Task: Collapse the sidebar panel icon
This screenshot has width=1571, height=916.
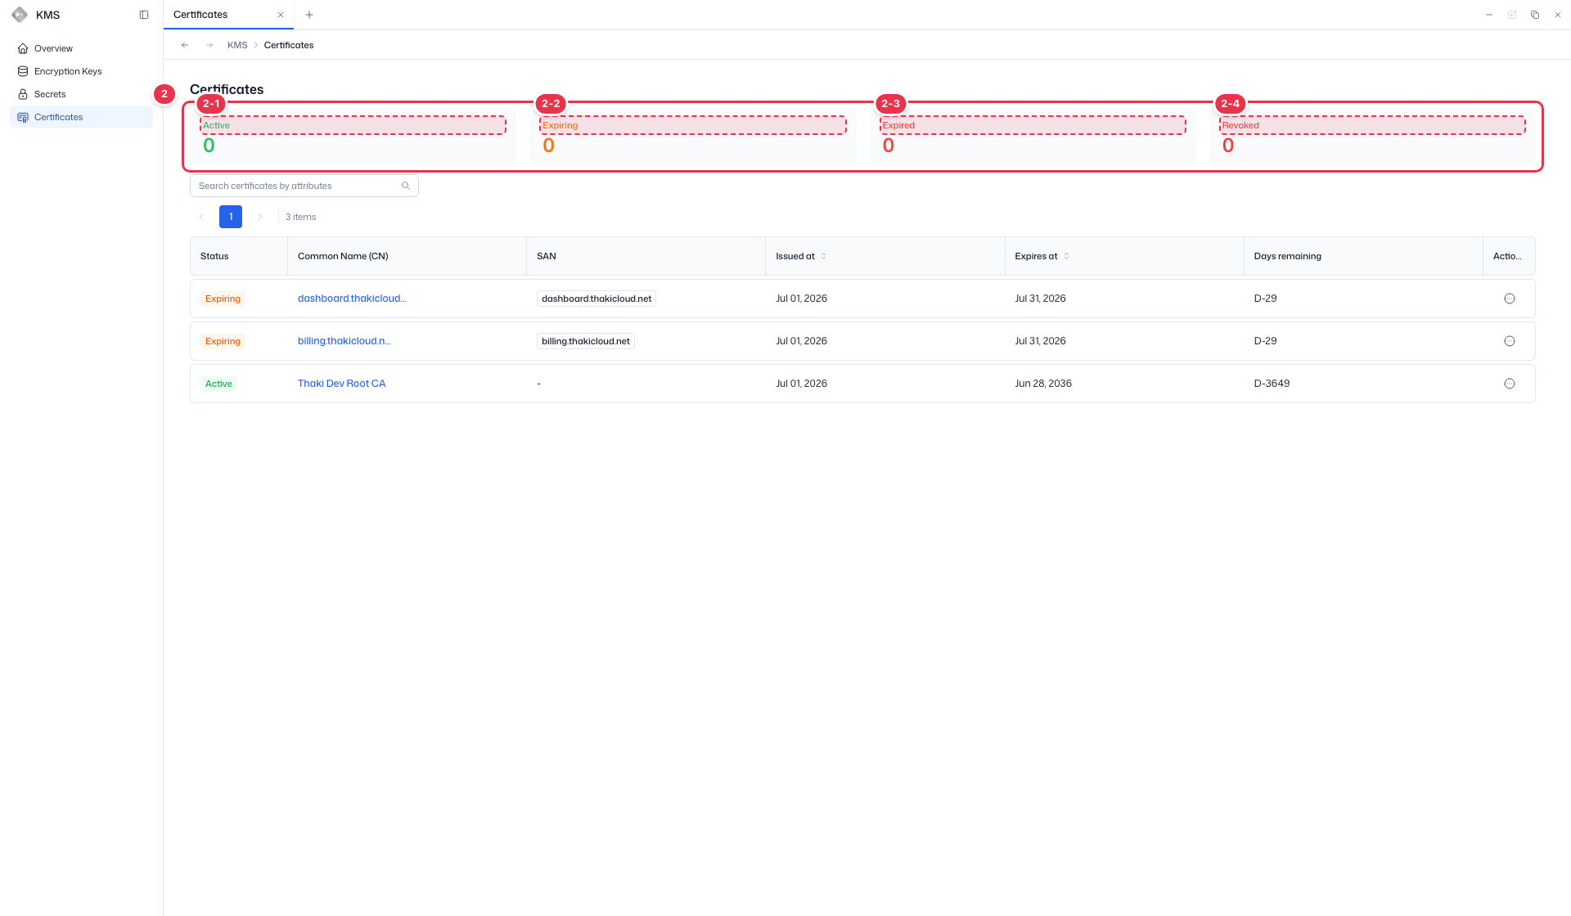Action: tap(144, 15)
